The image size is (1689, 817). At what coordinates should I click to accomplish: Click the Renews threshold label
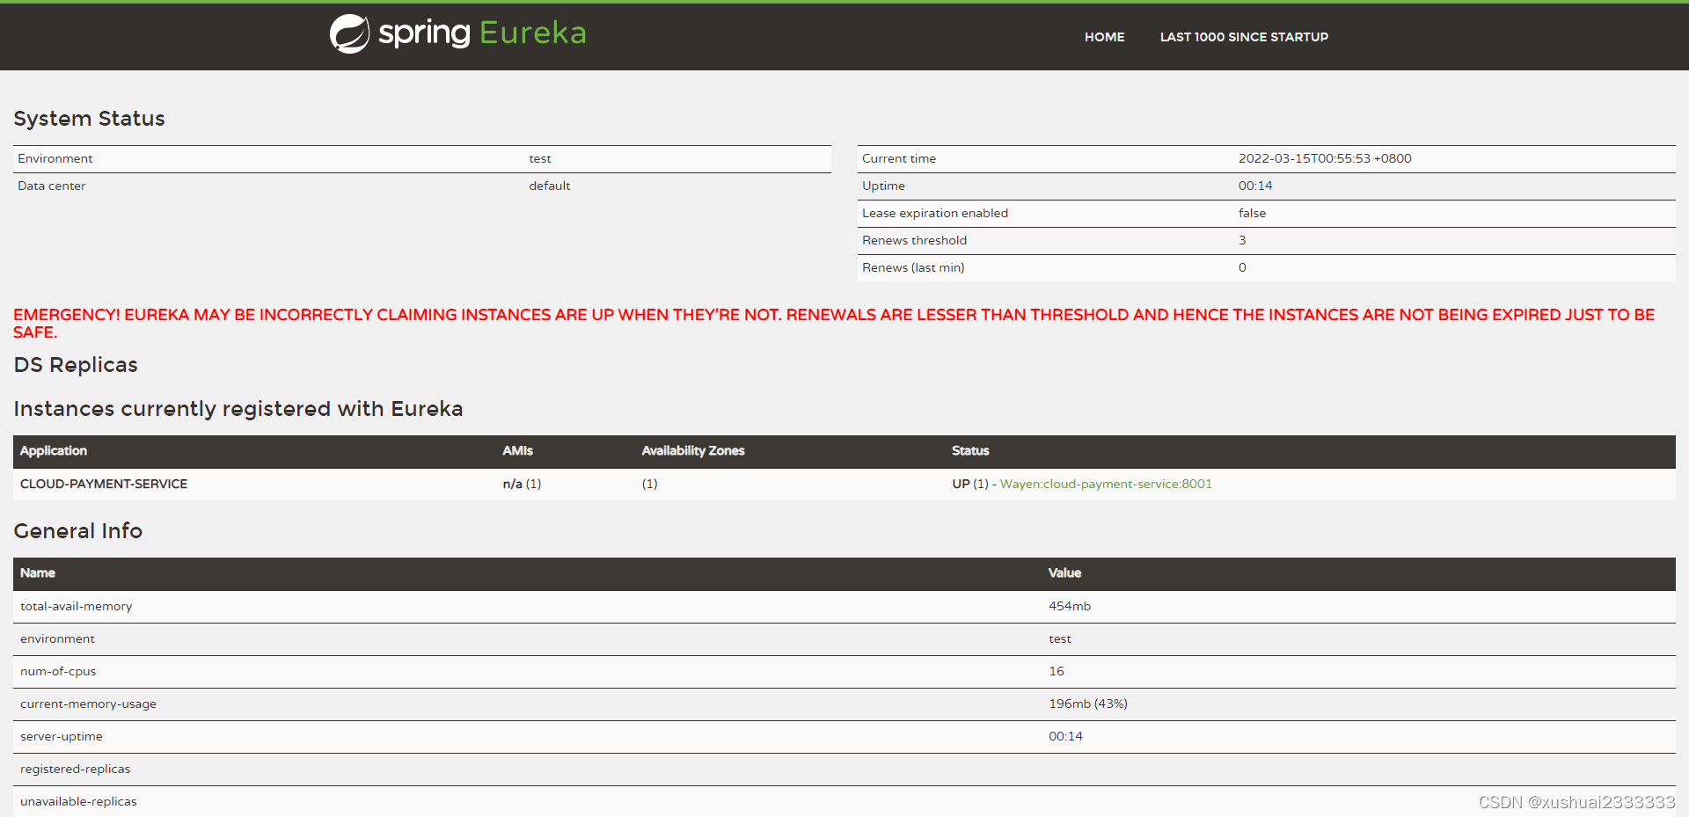[914, 240]
